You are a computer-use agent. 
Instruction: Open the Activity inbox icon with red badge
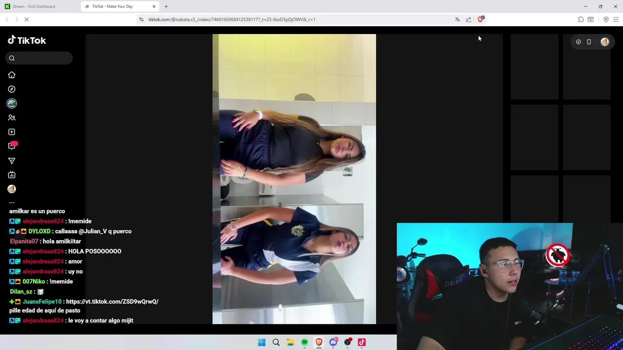pos(12,146)
